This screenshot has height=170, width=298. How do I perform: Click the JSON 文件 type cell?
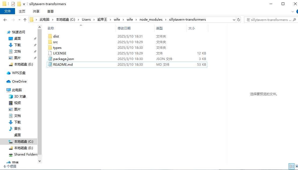164,59
